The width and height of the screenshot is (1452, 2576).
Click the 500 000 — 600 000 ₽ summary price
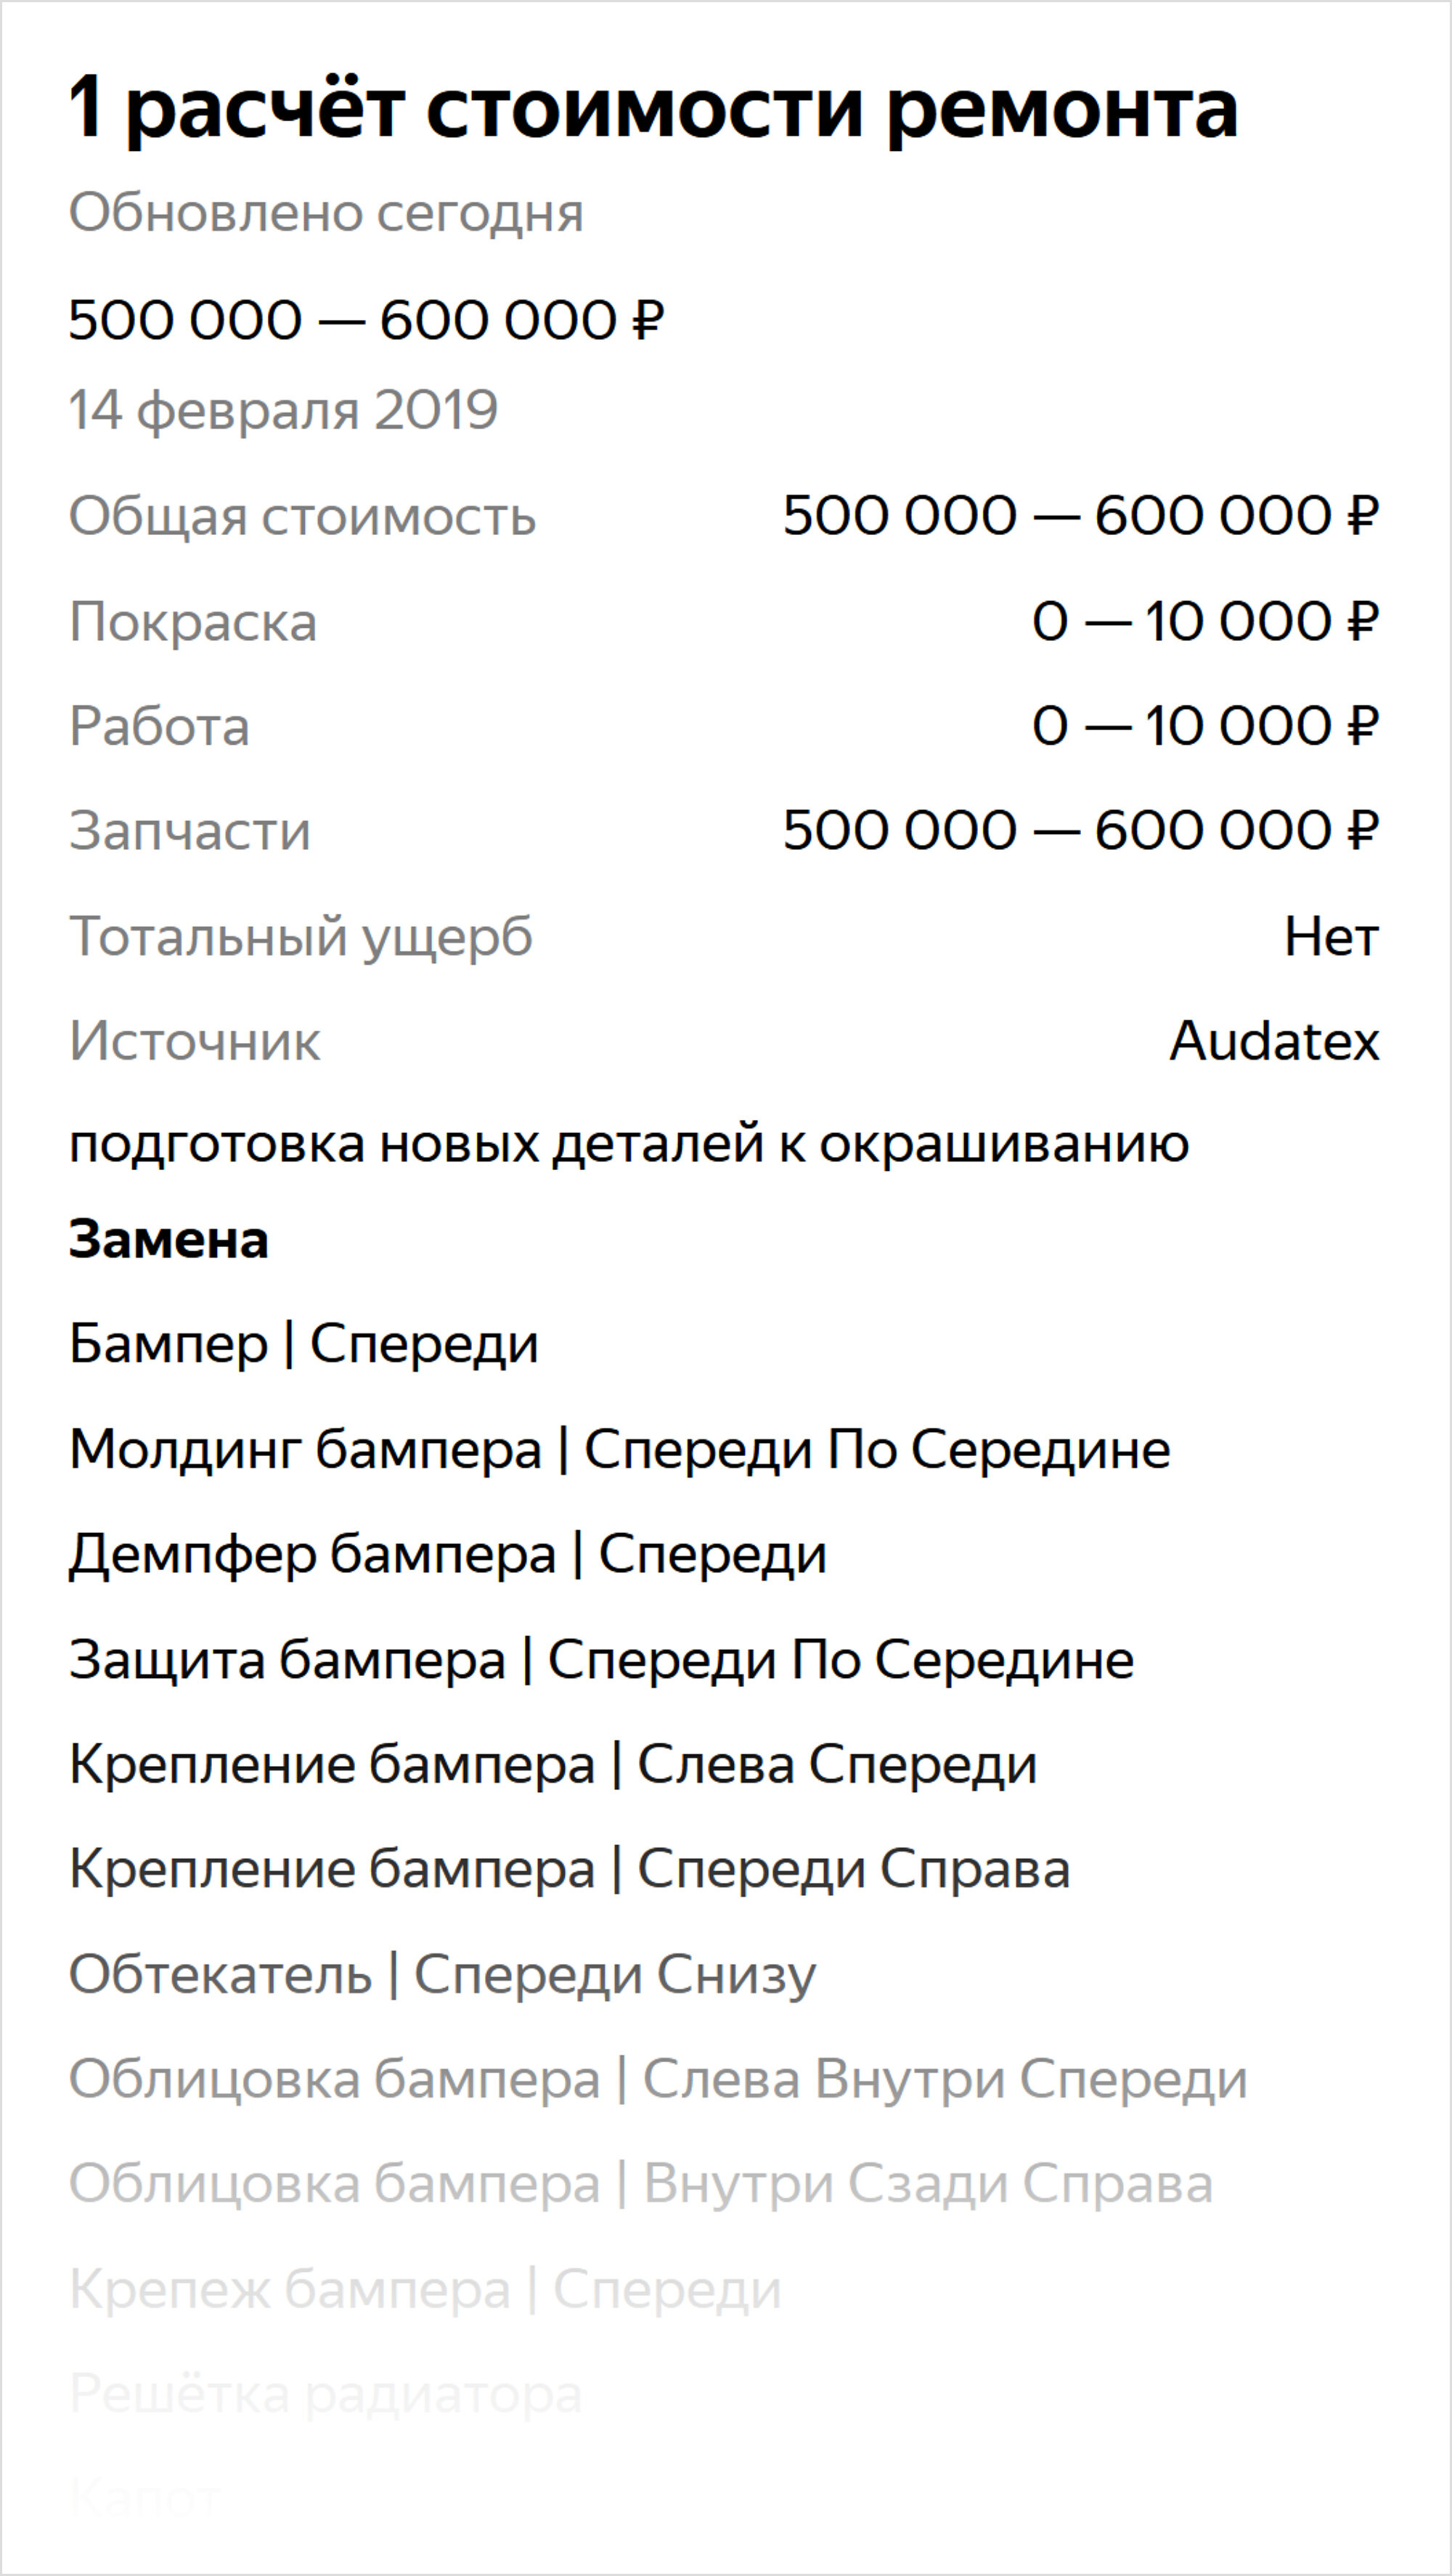click(367, 320)
